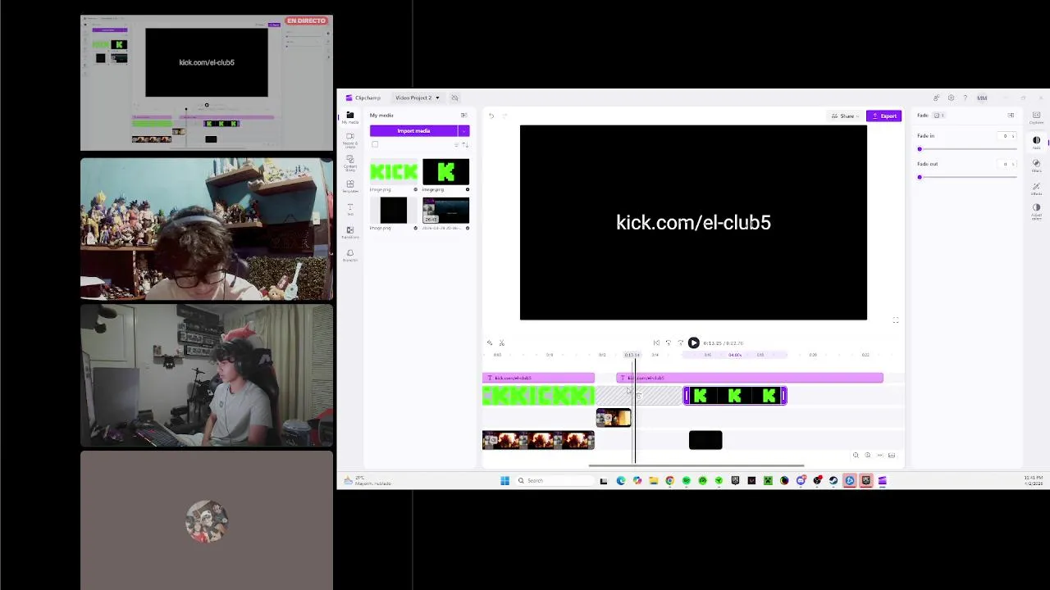Collapse the Fade property panel
This screenshot has width=1050, height=590.
pyautogui.click(x=1011, y=116)
